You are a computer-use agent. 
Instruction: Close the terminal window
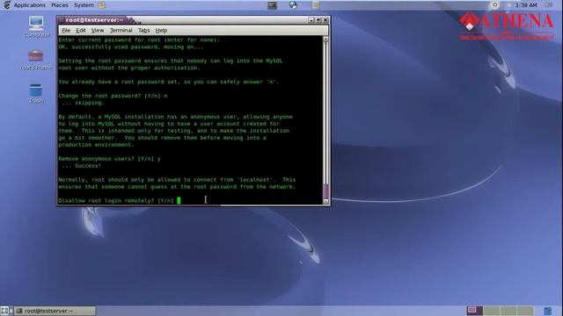[325, 20]
